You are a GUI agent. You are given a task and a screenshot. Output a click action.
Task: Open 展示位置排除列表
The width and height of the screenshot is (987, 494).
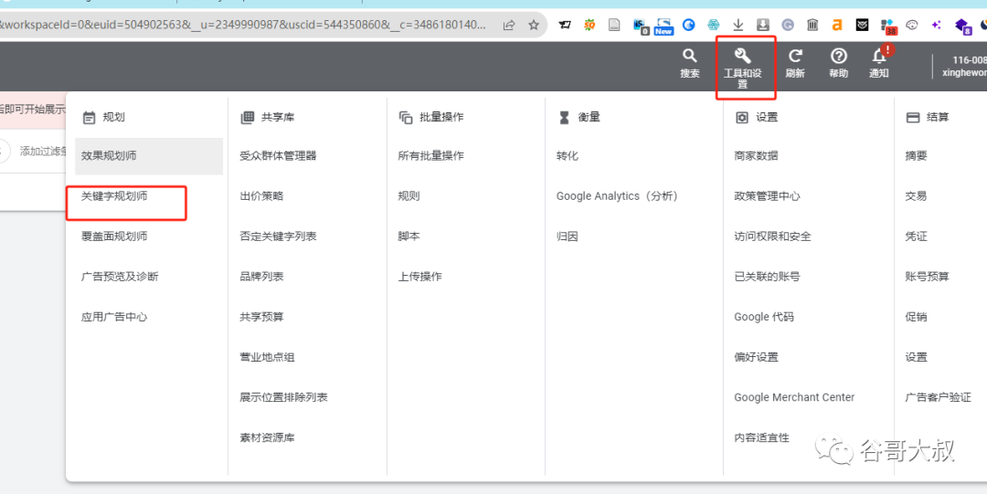[284, 397]
